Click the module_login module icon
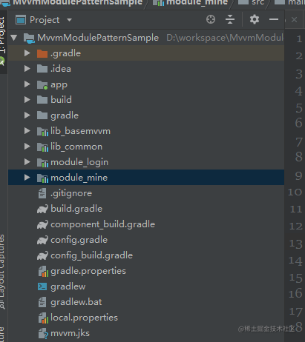 pyautogui.click(x=42, y=163)
